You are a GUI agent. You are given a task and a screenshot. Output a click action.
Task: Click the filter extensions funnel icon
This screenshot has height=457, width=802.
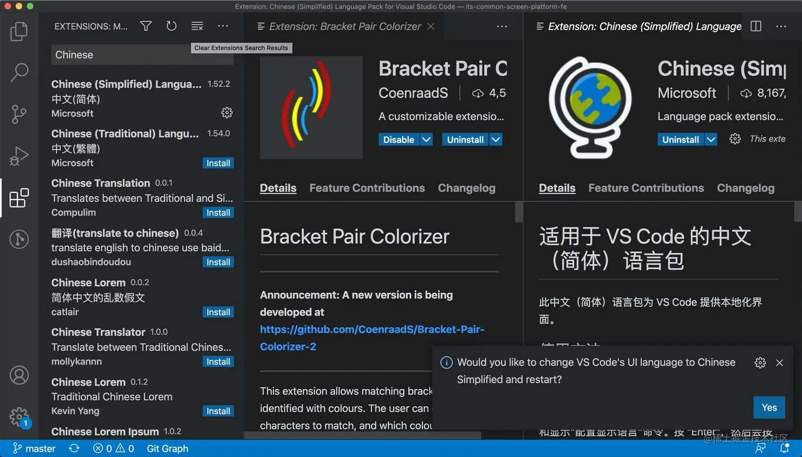pos(146,26)
